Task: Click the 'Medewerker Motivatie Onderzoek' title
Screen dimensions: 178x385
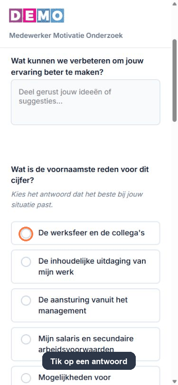Action: coord(66,36)
